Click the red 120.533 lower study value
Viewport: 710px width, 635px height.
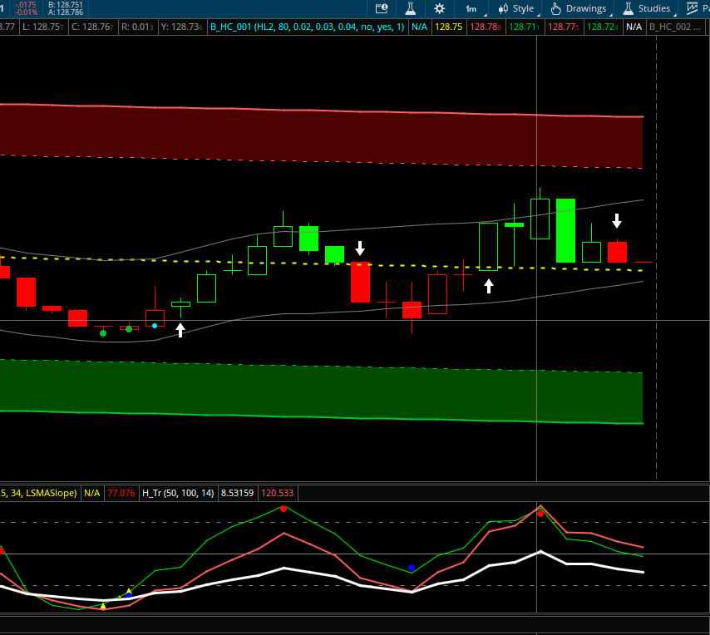click(x=277, y=493)
